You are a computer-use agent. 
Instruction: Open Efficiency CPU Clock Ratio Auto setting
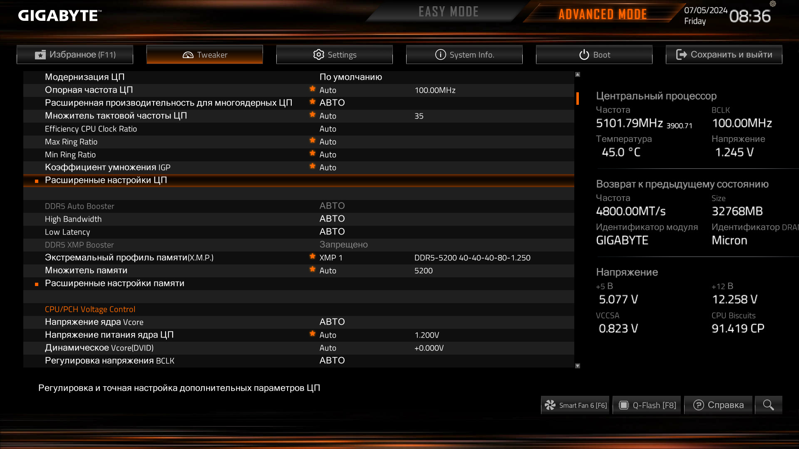(328, 129)
